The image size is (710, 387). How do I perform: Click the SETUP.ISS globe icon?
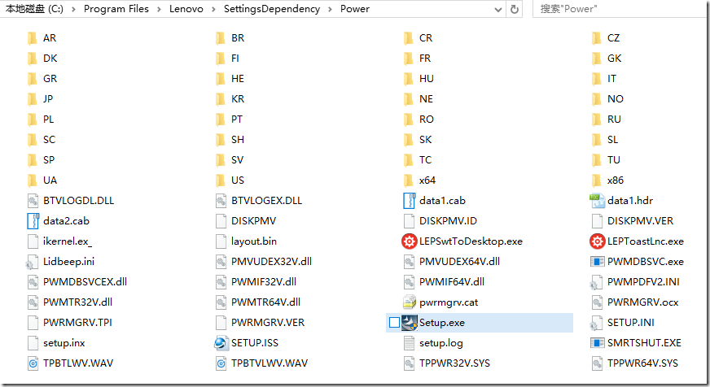[x=221, y=343]
